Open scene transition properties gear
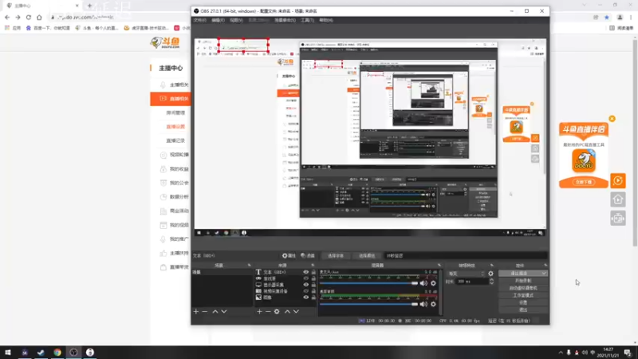 (490, 274)
